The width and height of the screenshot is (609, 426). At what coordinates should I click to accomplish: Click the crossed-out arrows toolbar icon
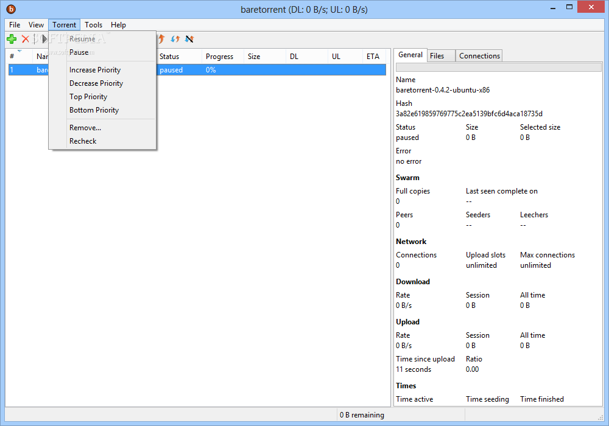(189, 39)
